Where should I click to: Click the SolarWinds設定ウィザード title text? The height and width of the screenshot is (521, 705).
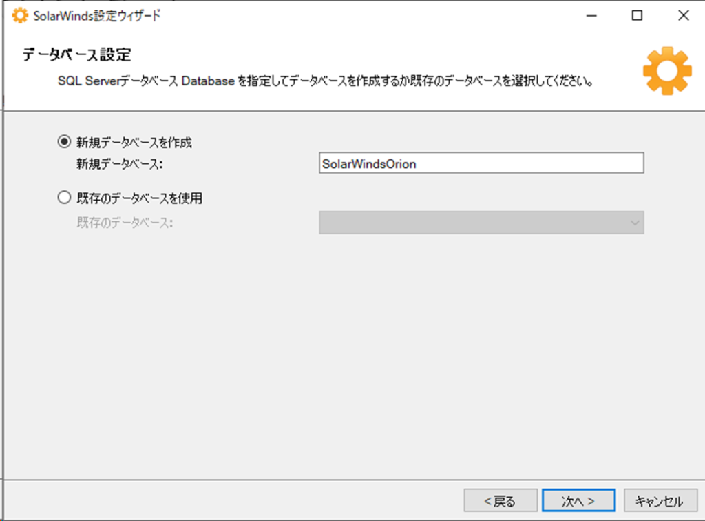click(96, 16)
